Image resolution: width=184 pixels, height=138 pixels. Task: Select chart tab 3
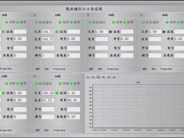pyautogui.click(x=98, y=77)
